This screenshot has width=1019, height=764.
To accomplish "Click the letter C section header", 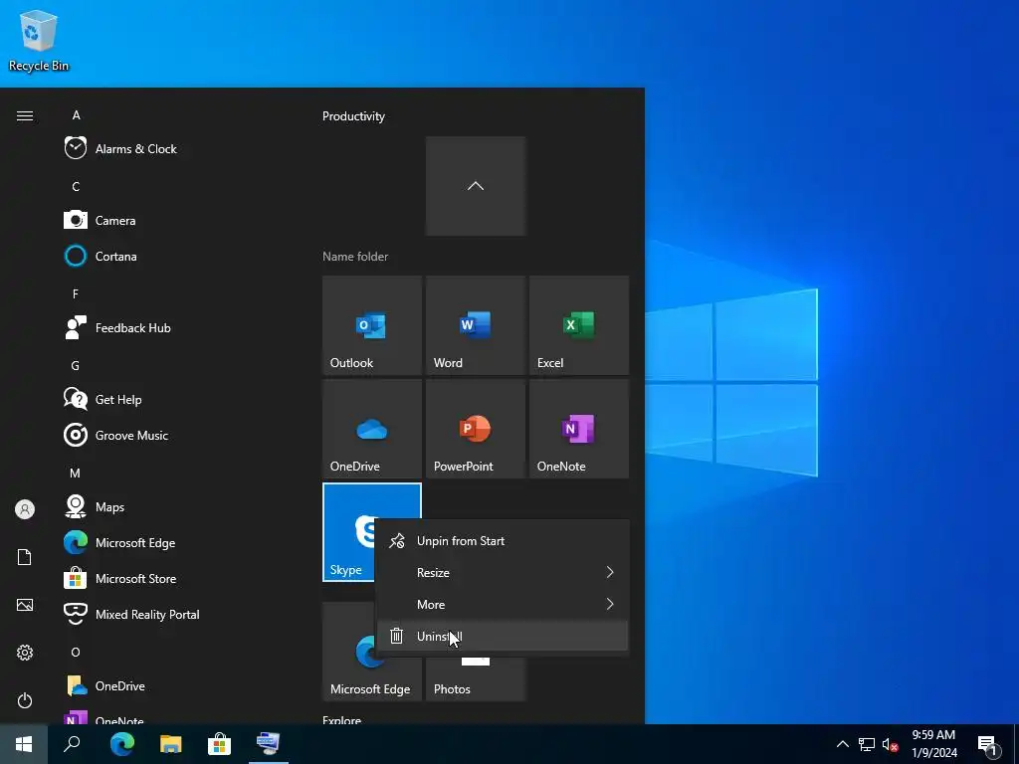I will point(76,186).
